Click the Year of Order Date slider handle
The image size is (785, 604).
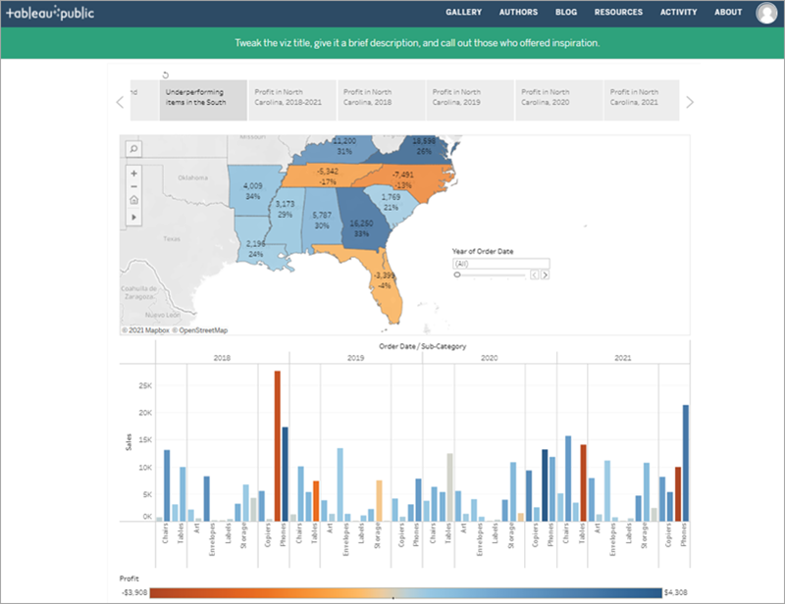pos(457,275)
